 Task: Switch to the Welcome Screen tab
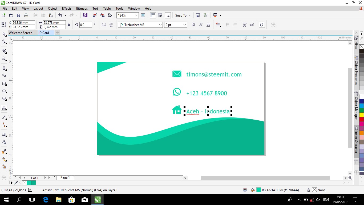21,33
